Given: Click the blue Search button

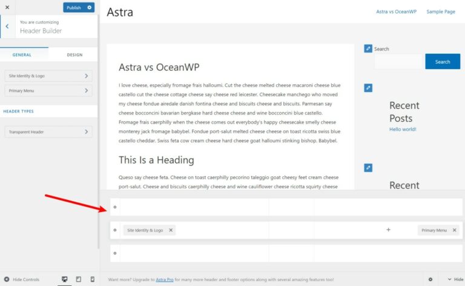Looking at the screenshot, I should (x=443, y=62).
